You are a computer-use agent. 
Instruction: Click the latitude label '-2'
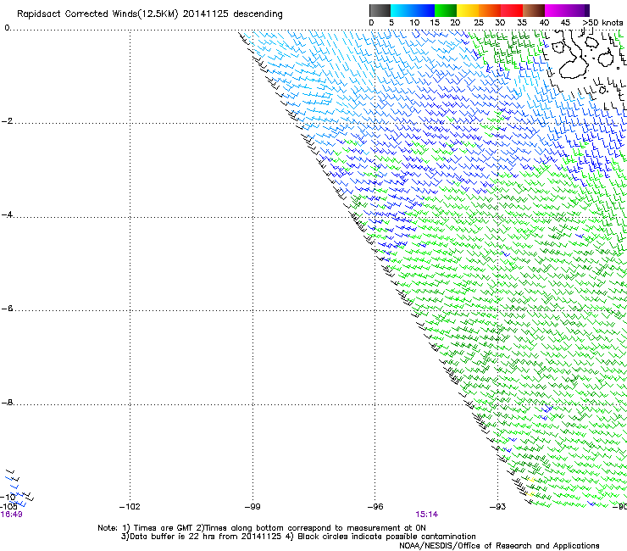(x=7, y=121)
